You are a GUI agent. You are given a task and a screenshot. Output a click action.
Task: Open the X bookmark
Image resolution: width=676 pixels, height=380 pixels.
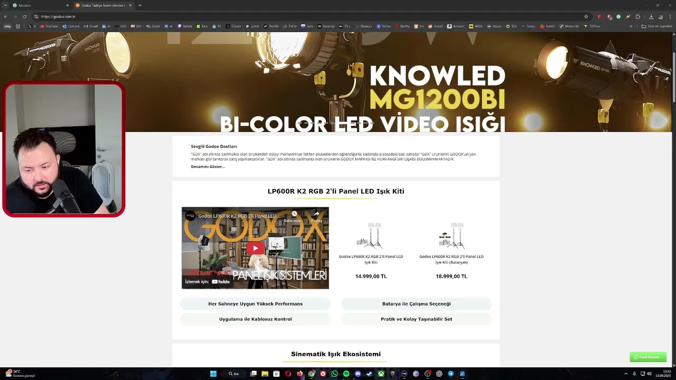32,26
